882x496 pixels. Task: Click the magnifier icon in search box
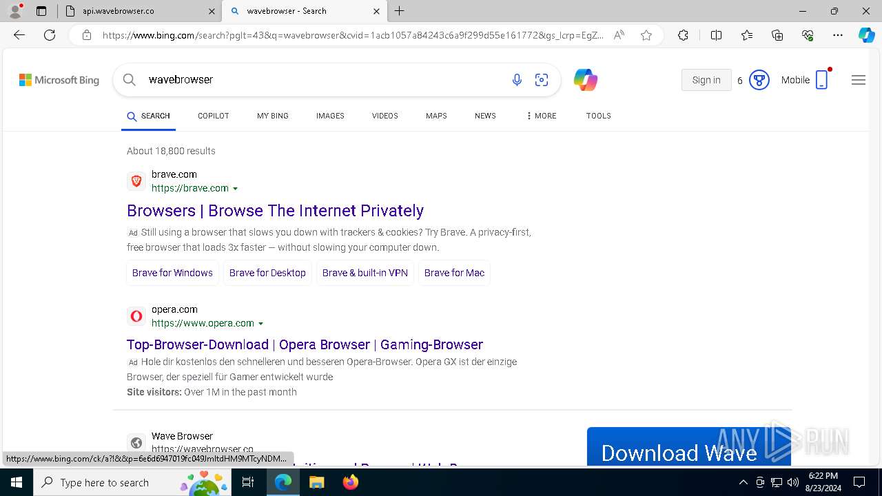pos(129,80)
